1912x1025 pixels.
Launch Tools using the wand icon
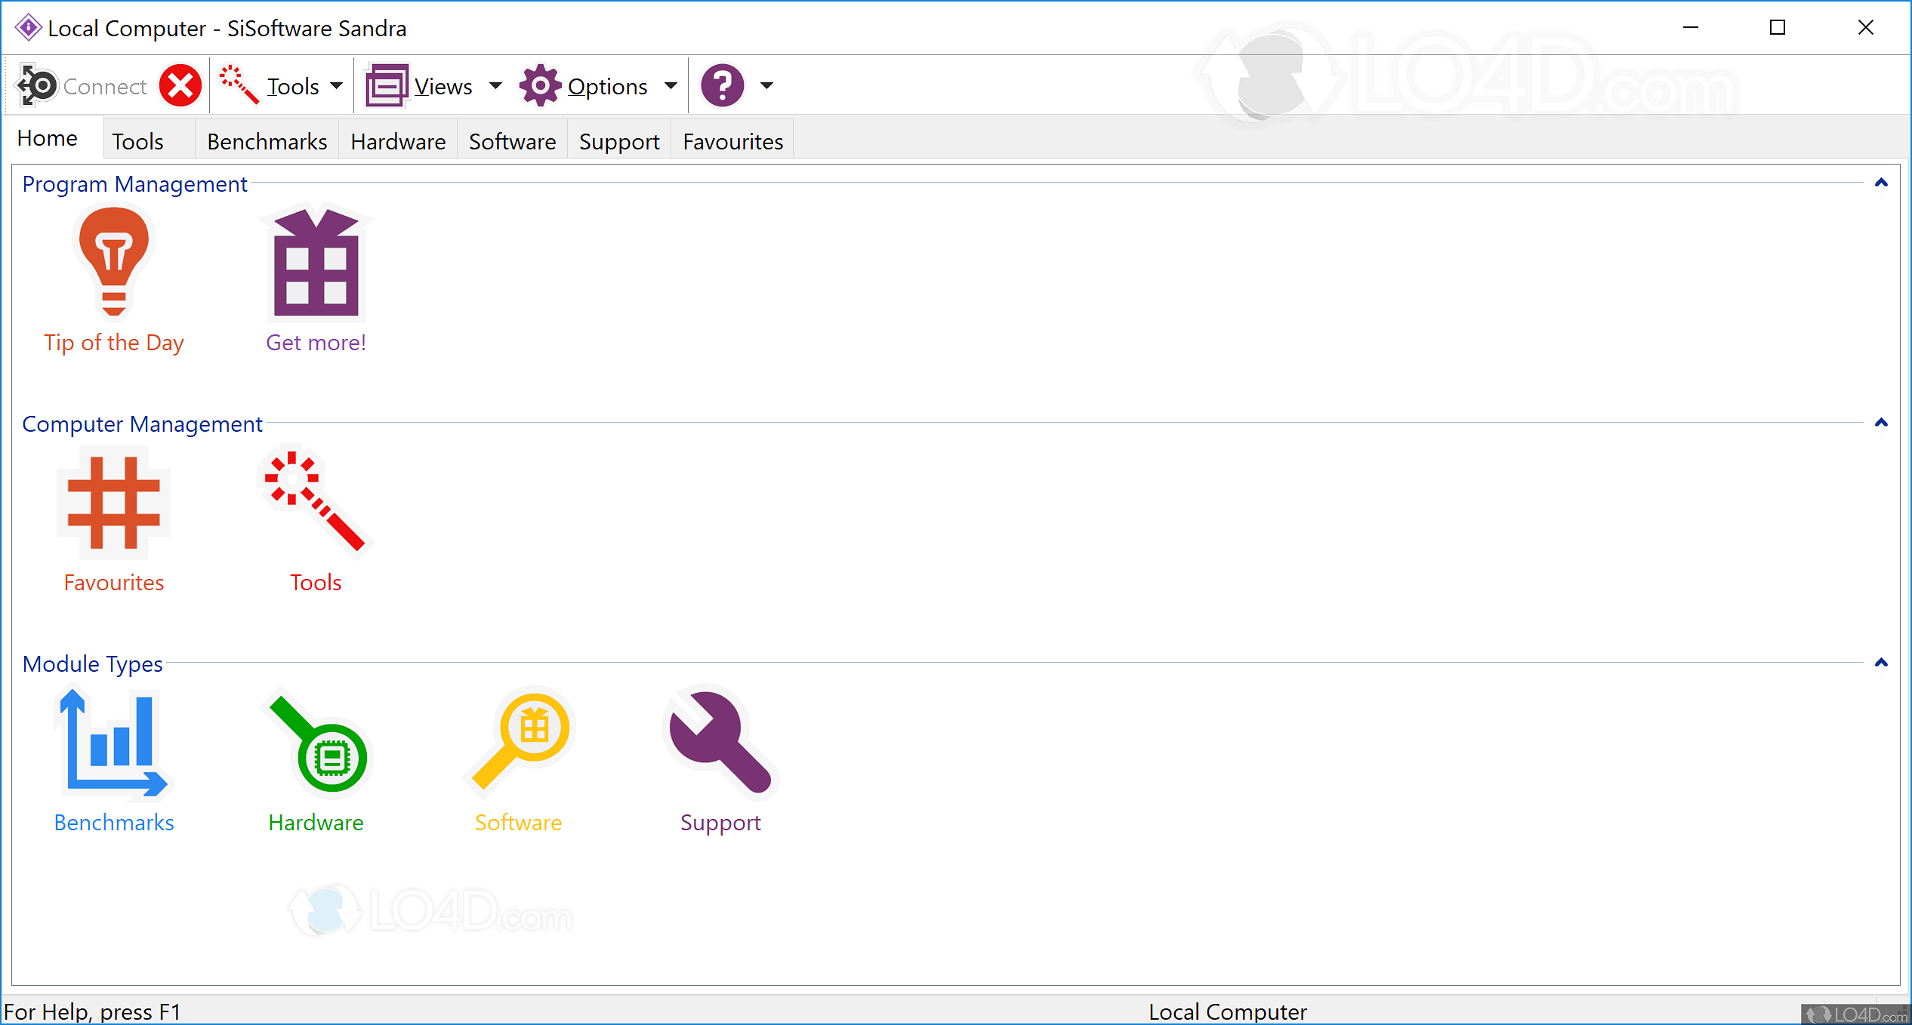tap(315, 502)
